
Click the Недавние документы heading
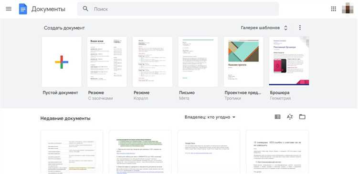point(65,119)
